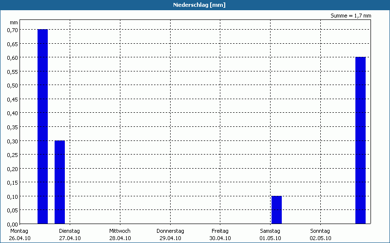Click the date 27.04.10
390x243 pixels.
click(70, 238)
